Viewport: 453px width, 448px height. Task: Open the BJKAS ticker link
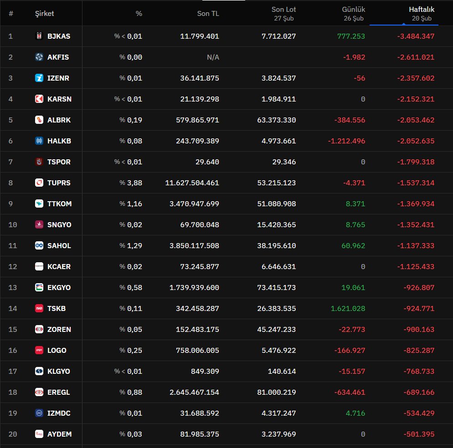pos(59,36)
